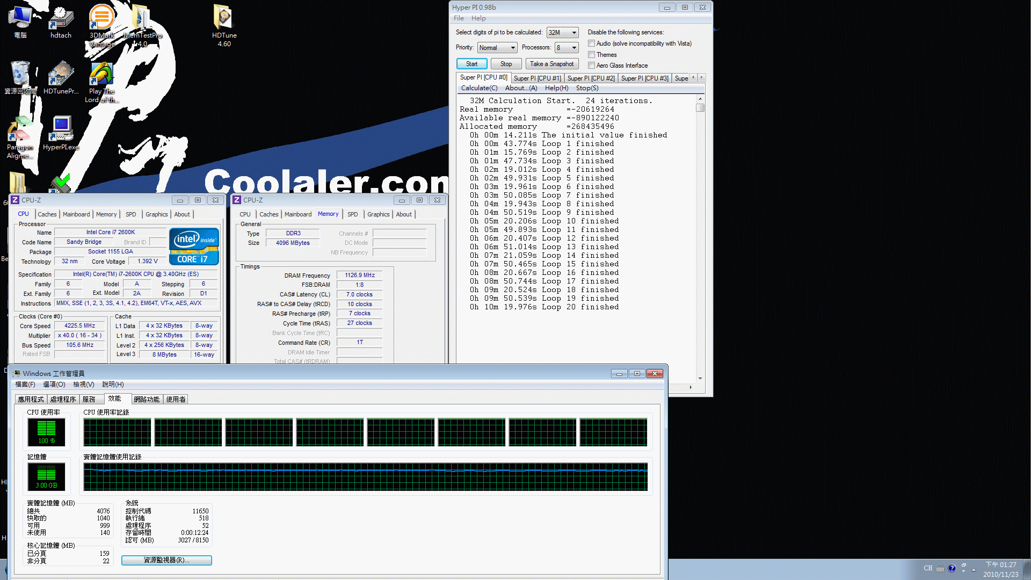Open the Processors count dropdown

[x=567, y=48]
